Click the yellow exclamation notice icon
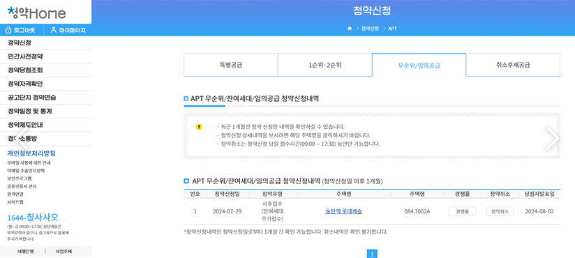 pos(199,127)
